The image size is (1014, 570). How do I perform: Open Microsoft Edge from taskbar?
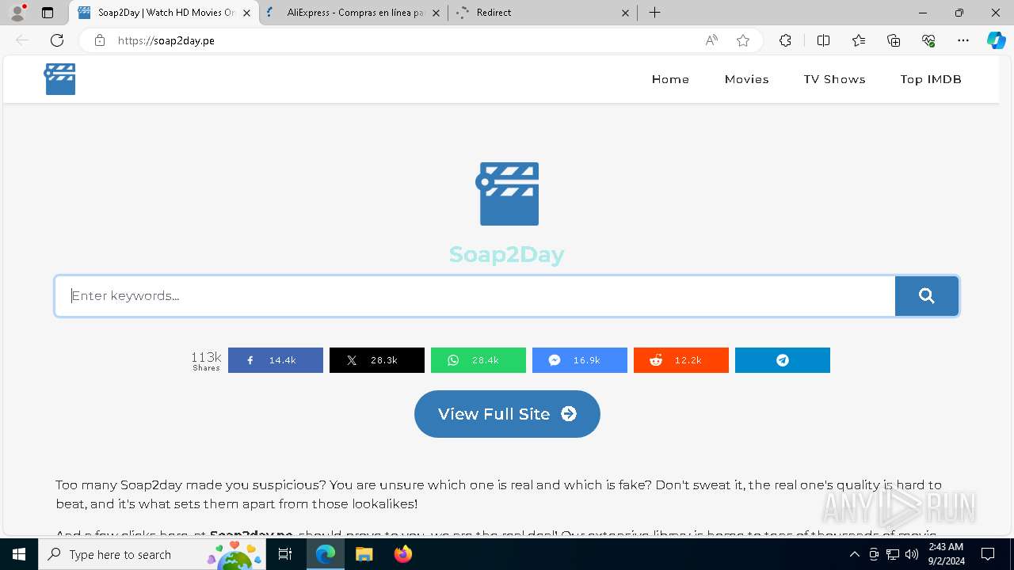click(x=326, y=554)
